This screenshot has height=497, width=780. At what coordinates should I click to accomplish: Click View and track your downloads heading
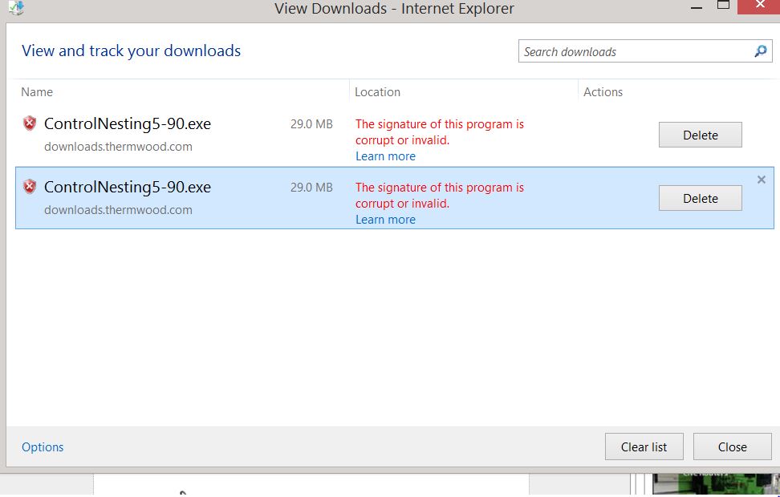[132, 51]
